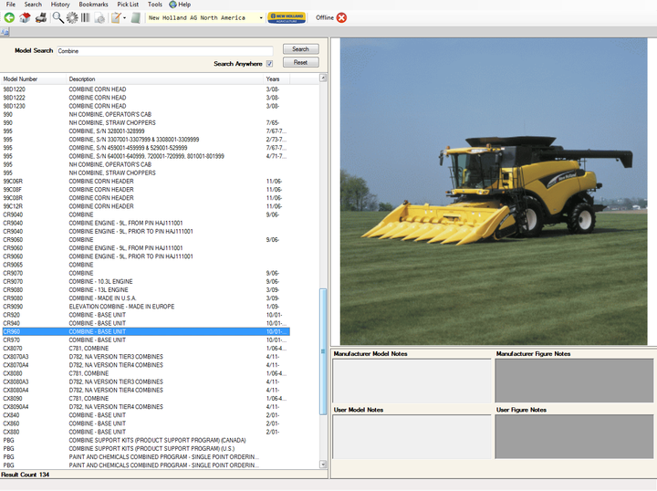Open the Pick List menu

pos(128,5)
